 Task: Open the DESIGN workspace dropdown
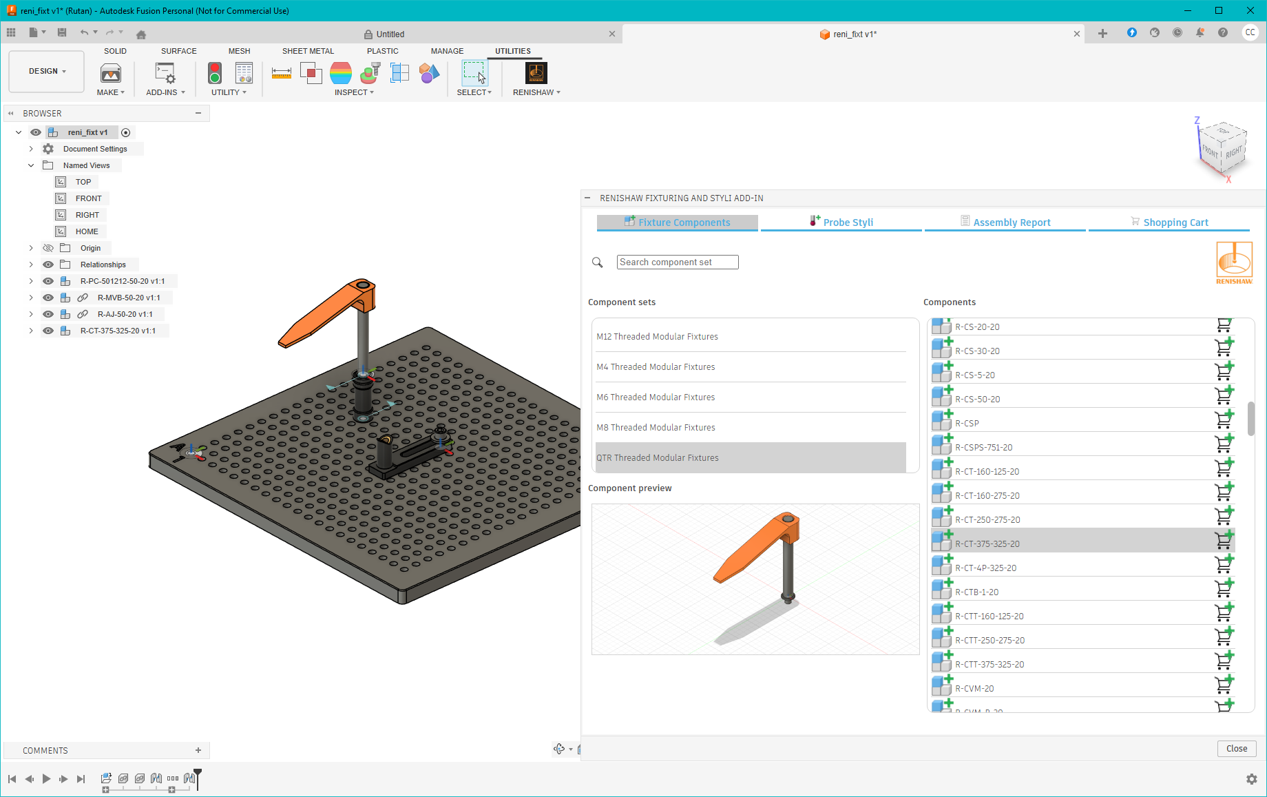pyautogui.click(x=47, y=72)
